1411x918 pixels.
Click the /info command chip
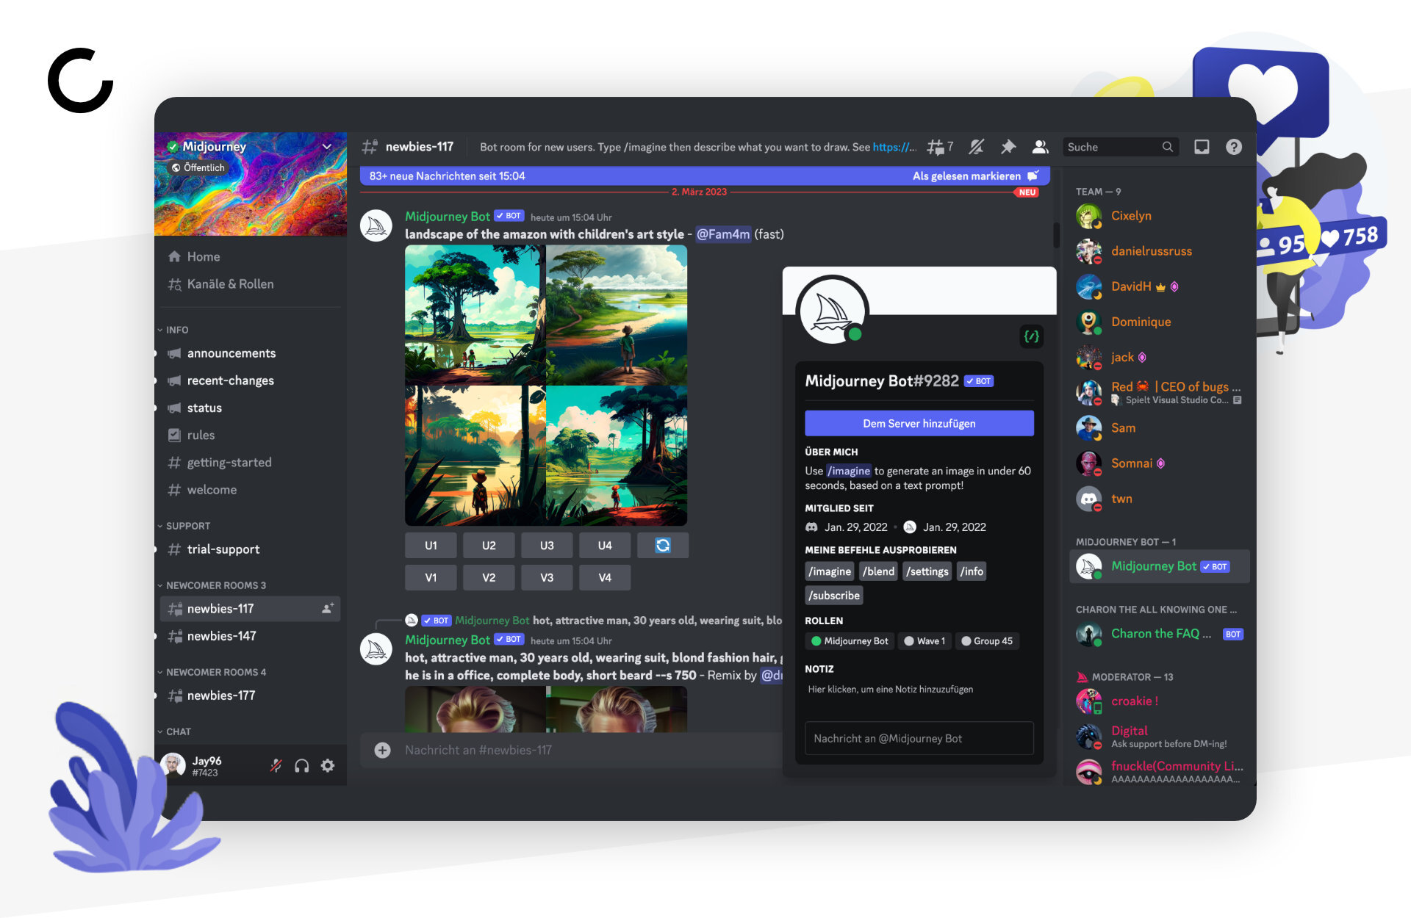[972, 571]
